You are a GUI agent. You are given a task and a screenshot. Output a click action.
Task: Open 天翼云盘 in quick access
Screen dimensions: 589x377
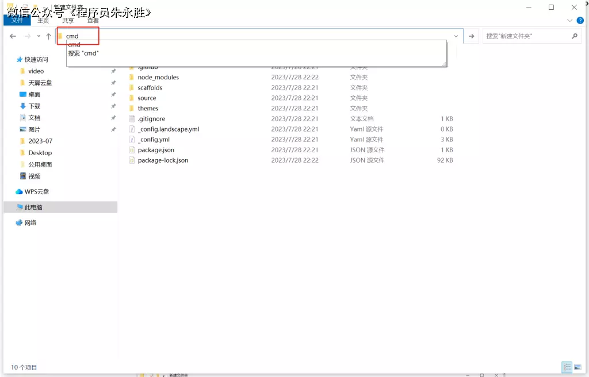coord(40,83)
